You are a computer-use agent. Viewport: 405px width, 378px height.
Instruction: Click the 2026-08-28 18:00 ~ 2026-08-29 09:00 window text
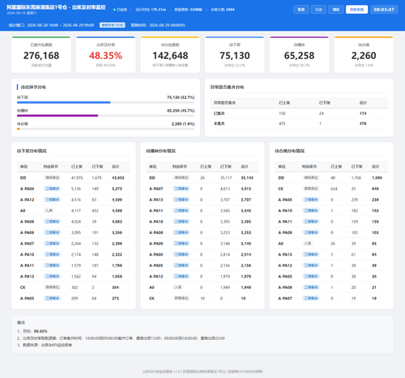[x=61, y=25]
